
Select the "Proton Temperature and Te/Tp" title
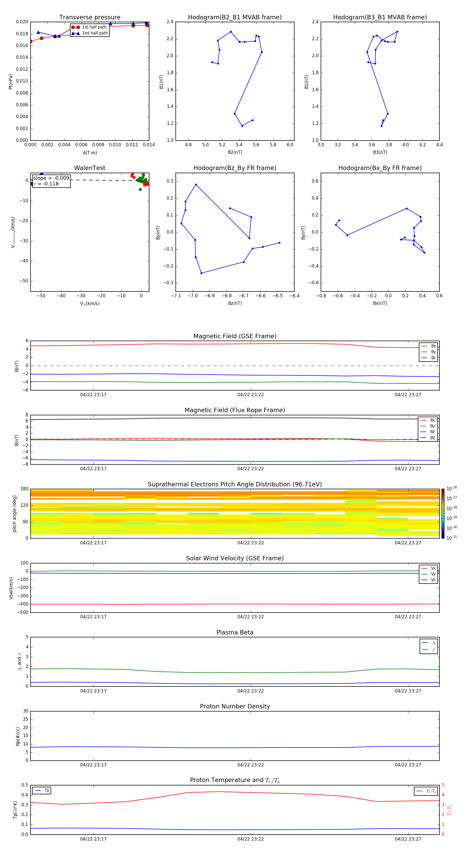coord(235,780)
